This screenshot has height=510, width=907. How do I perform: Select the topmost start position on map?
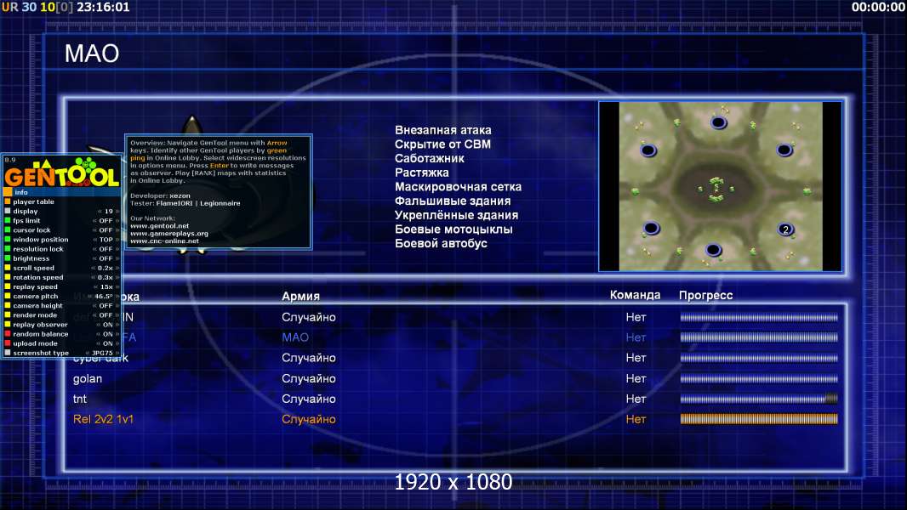pos(718,122)
